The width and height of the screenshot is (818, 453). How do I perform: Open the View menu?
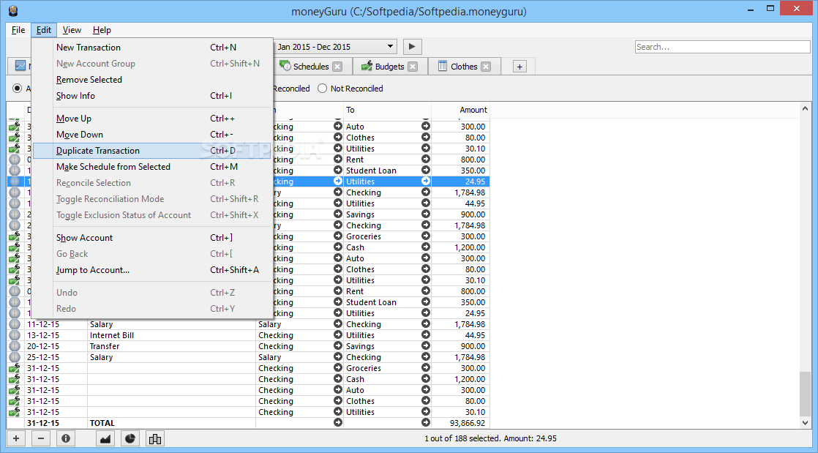click(72, 30)
